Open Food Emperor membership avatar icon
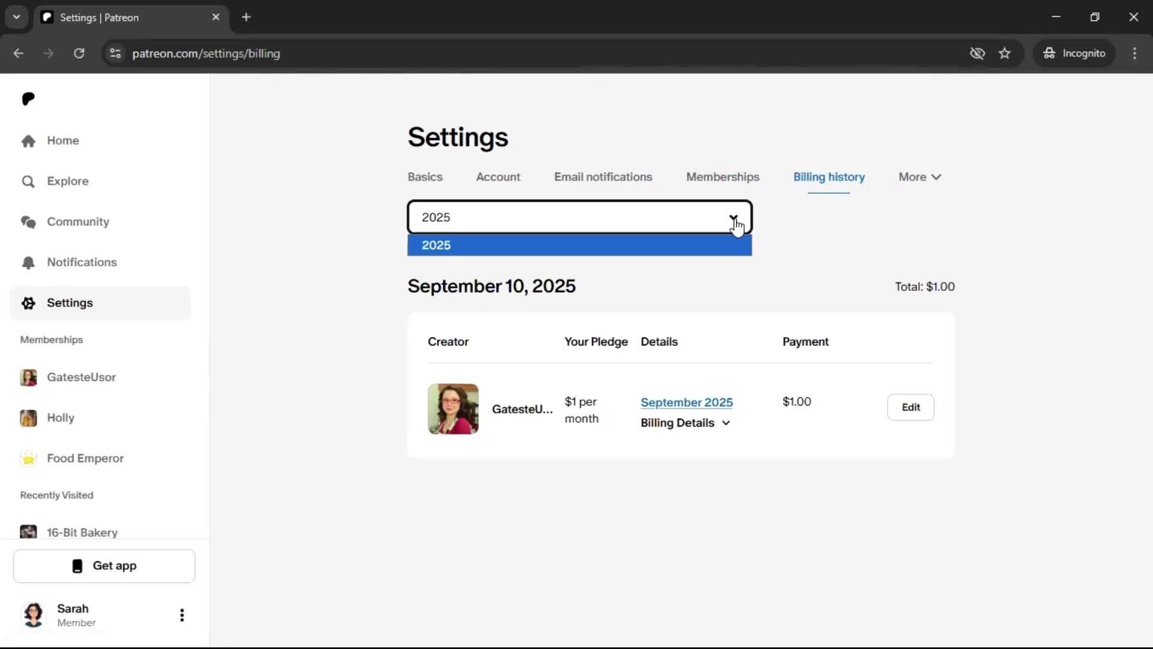 tap(28, 459)
